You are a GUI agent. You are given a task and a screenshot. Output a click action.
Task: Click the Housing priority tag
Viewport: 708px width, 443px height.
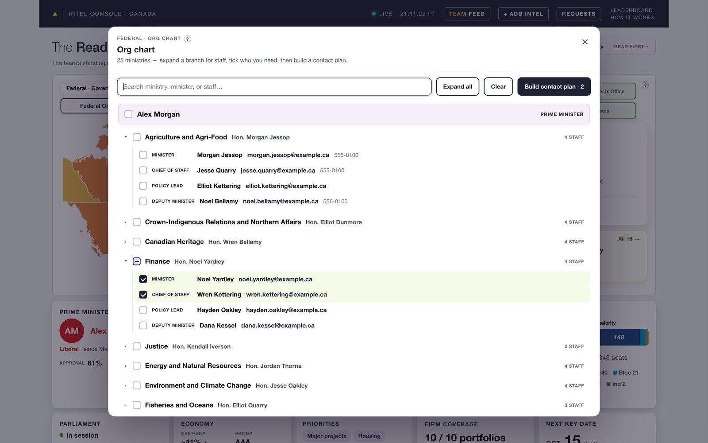369,436
